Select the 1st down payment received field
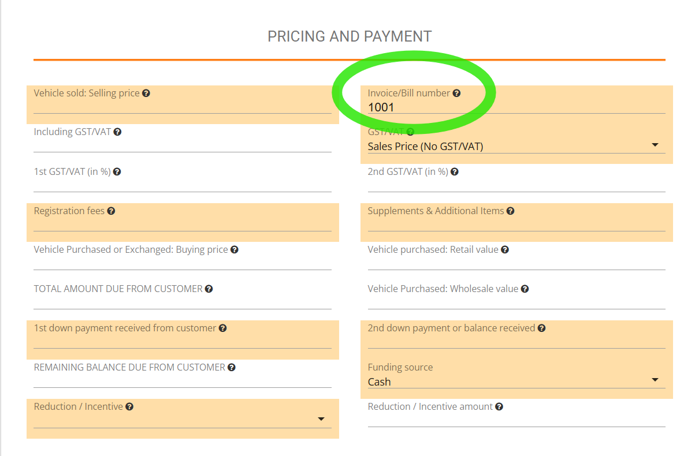This screenshot has width=695, height=456. pyautogui.click(x=182, y=341)
